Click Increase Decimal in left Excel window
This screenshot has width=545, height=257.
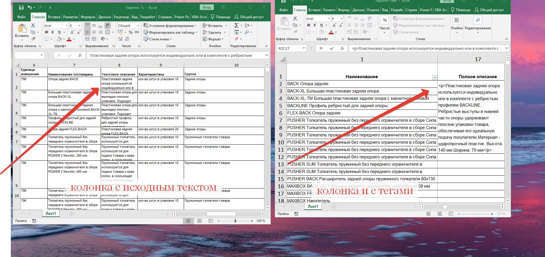(121, 39)
